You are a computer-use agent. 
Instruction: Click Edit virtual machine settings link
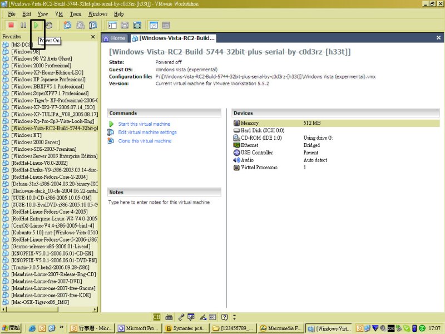(x=147, y=132)
